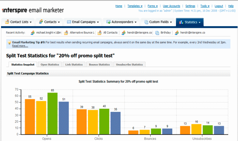Screen dimensions: 238x141
Task: Click the Autoresponders icon
Action: [x=108, y=22]
